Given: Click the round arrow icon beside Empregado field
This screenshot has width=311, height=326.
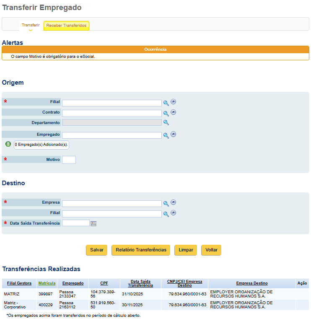Looking at the screenshot, I should click(x=173, y=135).
